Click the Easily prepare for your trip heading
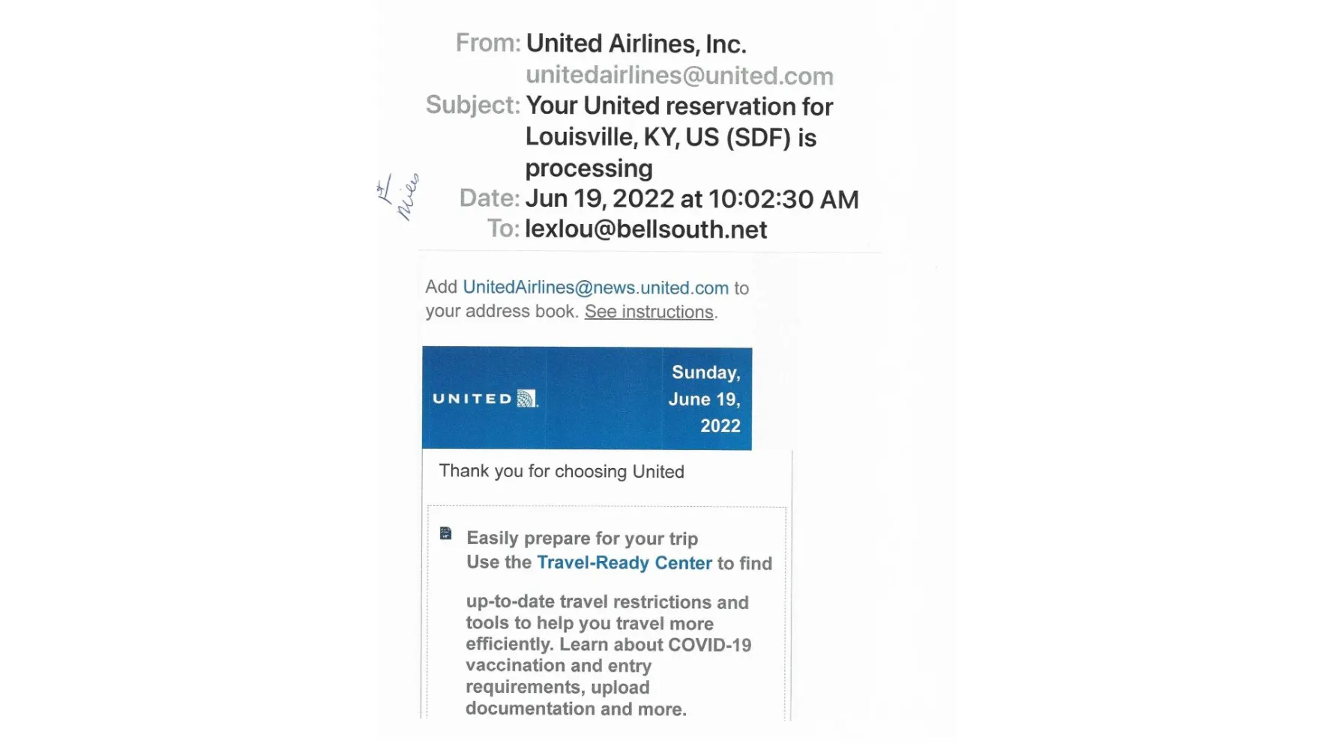Image resolution: width=1333 pixels, height=749 pixels. click(x=582, y=538)
